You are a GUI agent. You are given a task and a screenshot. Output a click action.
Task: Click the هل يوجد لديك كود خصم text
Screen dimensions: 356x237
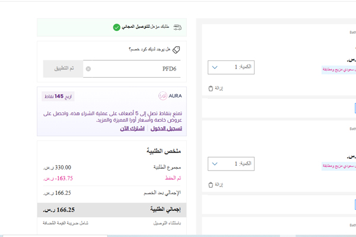150,49
